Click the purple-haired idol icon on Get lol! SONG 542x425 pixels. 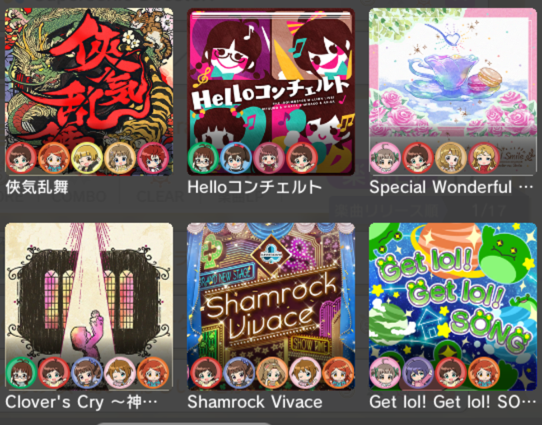pyautogui.click(x=417, y=373)
